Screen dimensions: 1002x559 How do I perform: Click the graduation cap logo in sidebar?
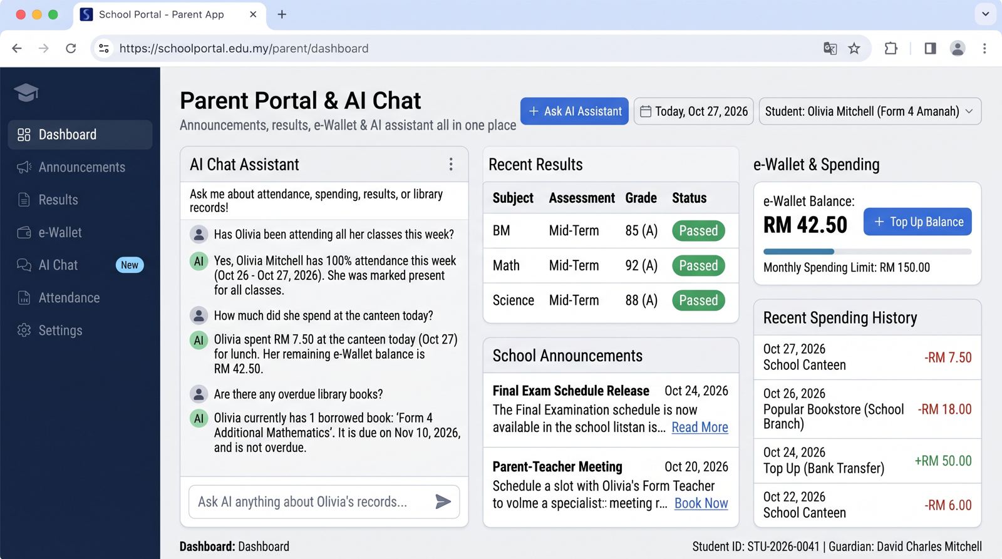click(x=26, y=93)
